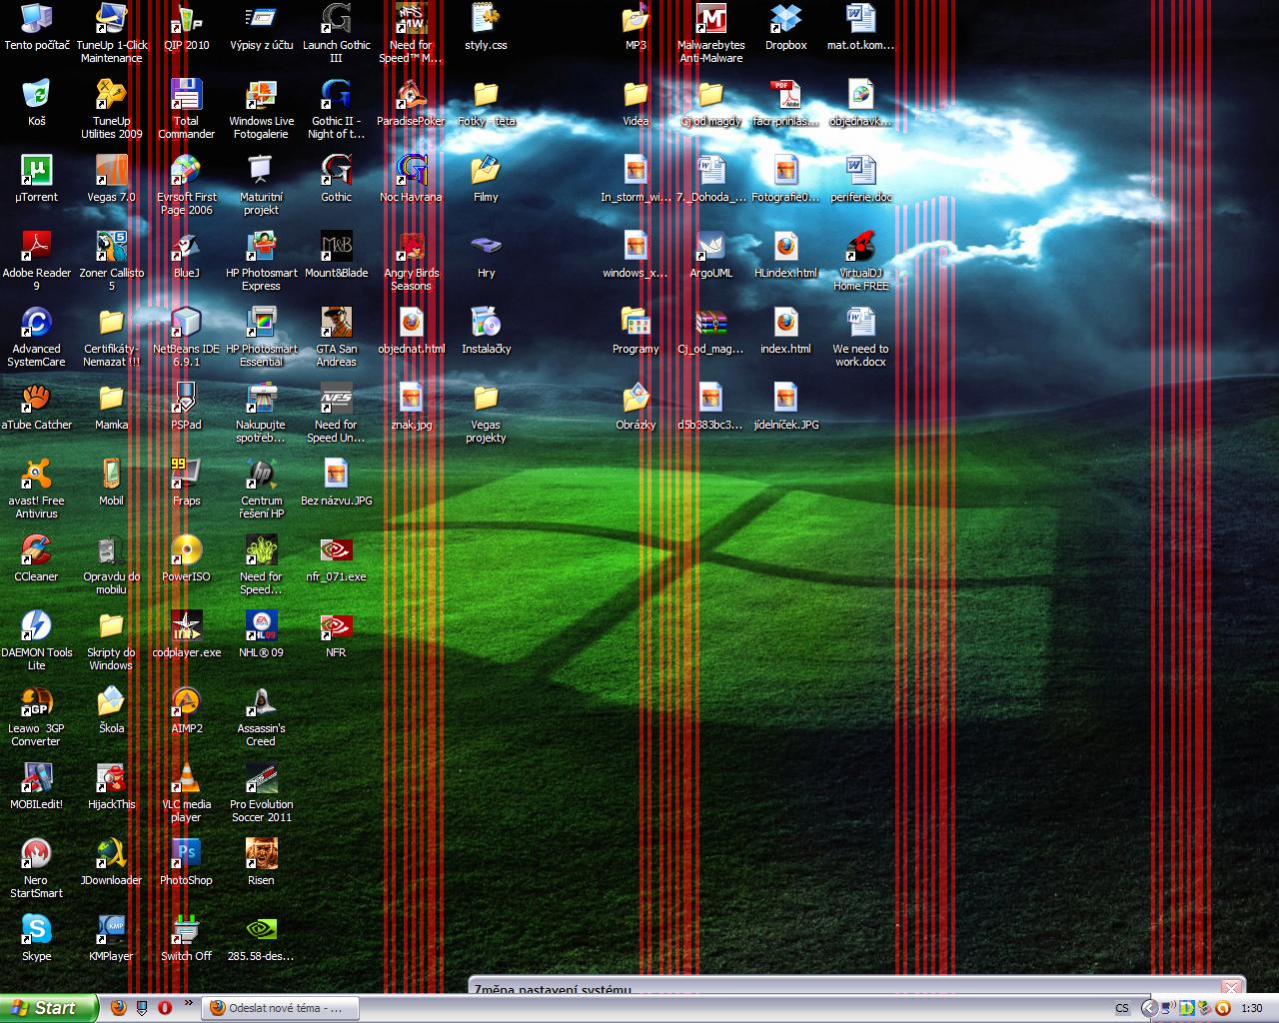
Task: Launch Firefox from quick launch bar
Action: [119, 1008]
